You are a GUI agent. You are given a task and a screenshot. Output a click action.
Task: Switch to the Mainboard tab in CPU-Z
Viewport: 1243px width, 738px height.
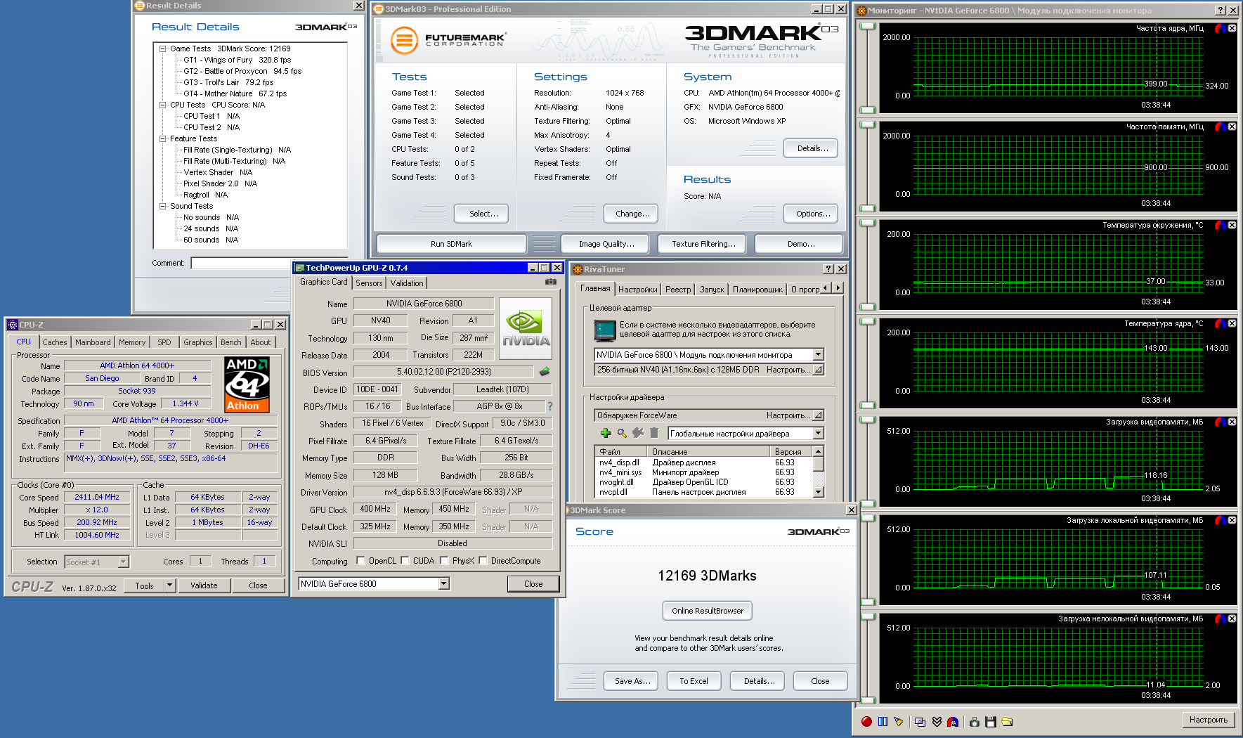[x=93, y=342]
